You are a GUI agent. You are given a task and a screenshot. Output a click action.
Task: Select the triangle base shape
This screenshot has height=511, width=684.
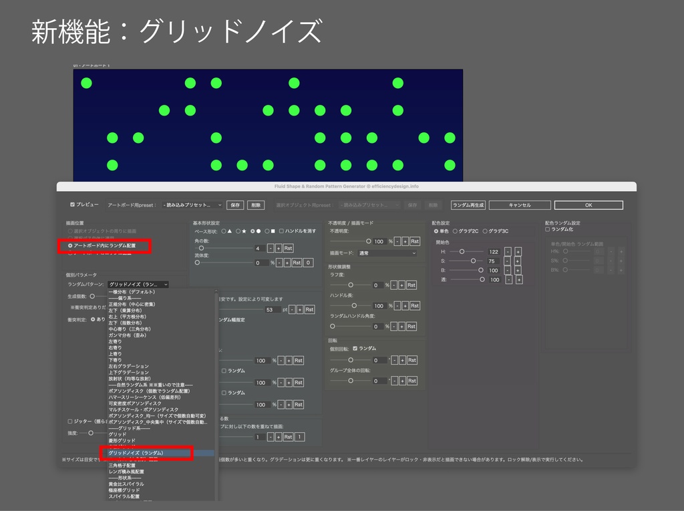tap(223, 232)
